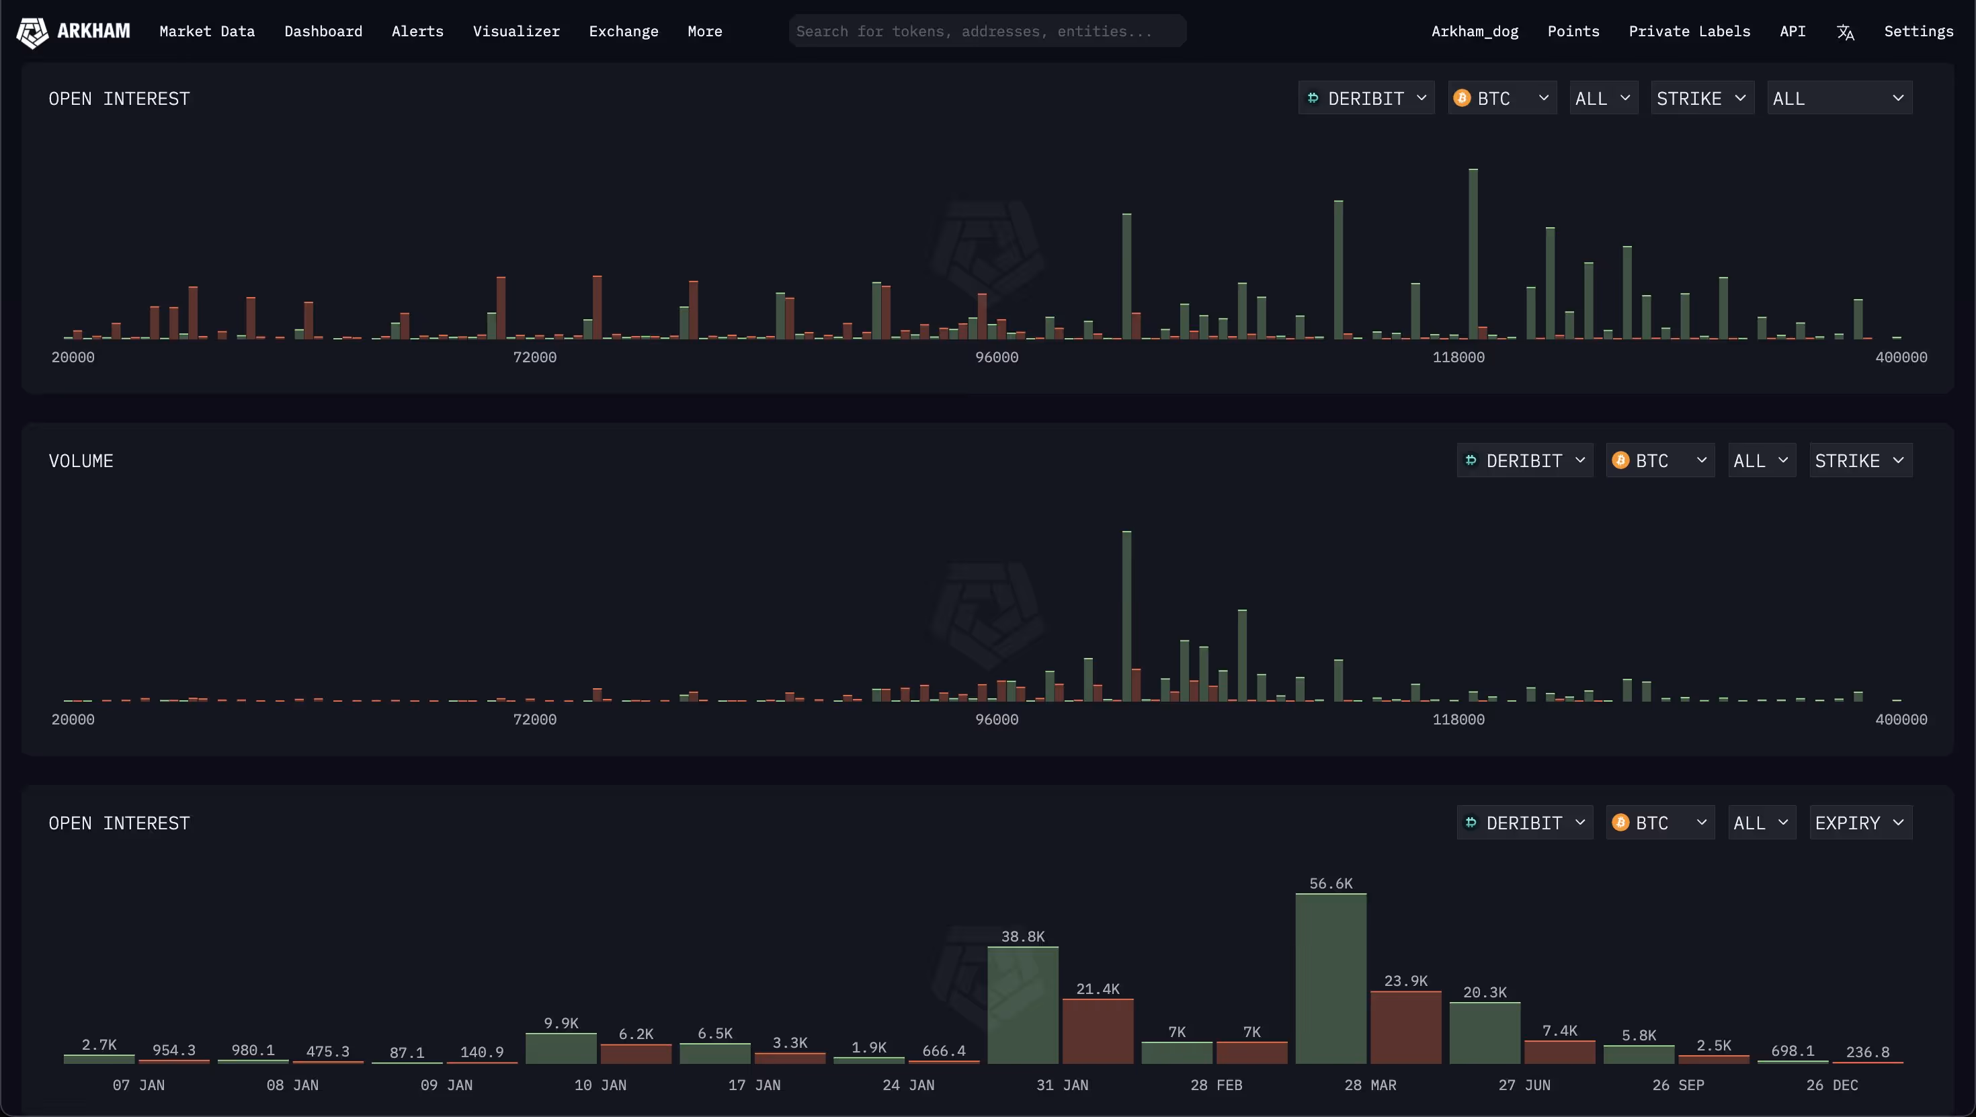Click the 56.6K bar for 28 MAR
1976x1117 pixels.
pos(1330,978)
